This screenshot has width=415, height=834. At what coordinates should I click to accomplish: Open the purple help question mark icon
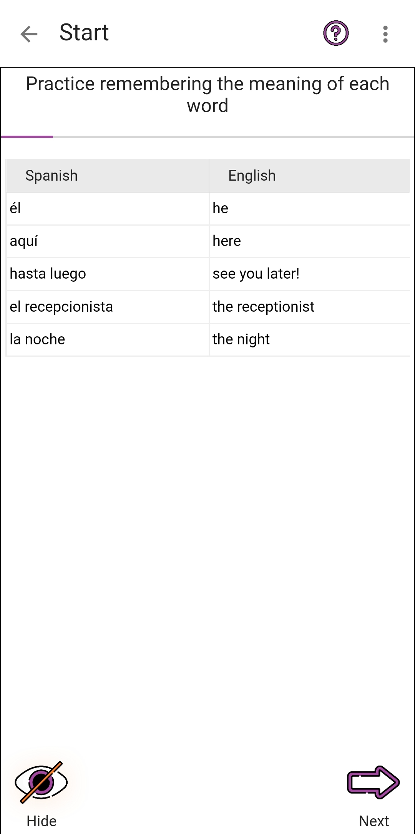coord(336,33)
